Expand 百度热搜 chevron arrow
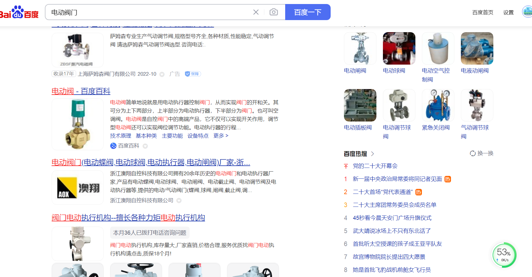532x277 pixels. pos(372,154)
